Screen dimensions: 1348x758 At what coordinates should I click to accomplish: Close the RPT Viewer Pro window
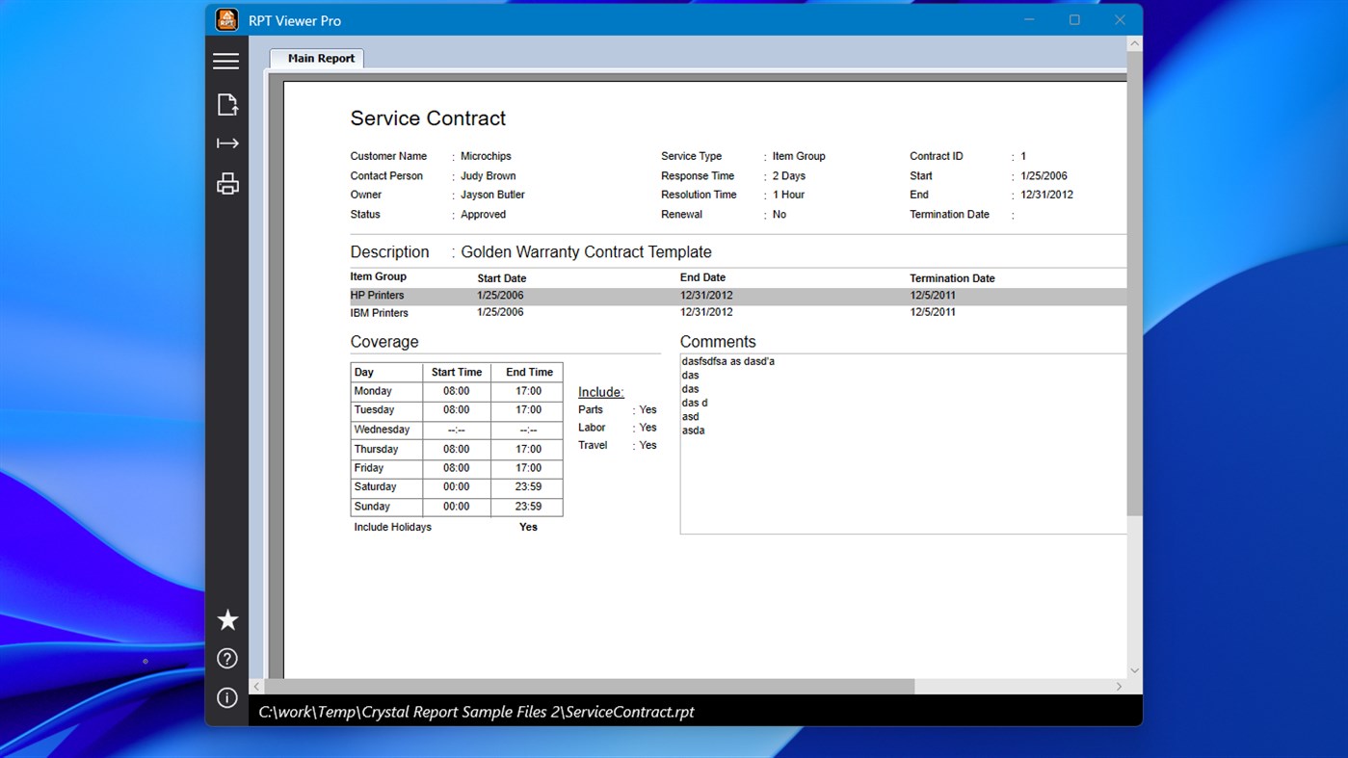pos(1120,20)
